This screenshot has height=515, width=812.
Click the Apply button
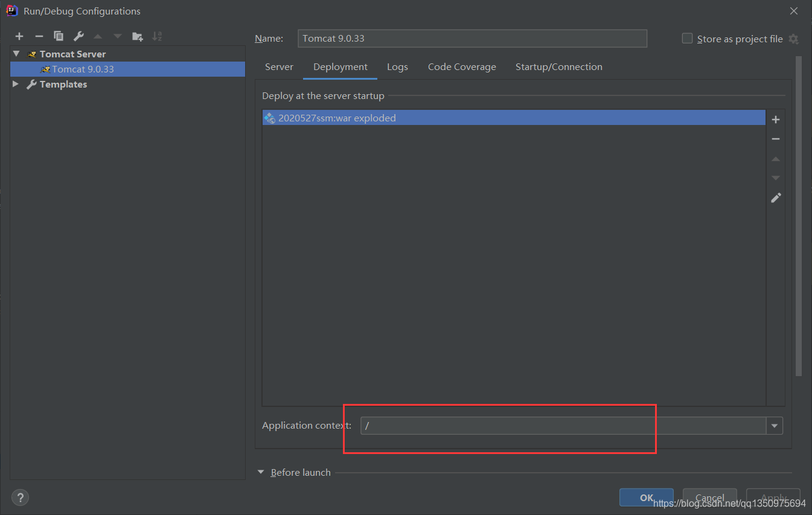coord(773,497)
